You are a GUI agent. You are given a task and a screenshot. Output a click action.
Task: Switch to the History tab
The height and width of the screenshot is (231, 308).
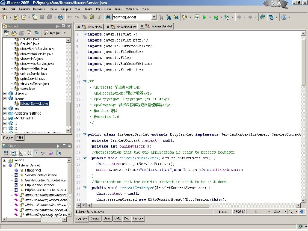point(138,218)
